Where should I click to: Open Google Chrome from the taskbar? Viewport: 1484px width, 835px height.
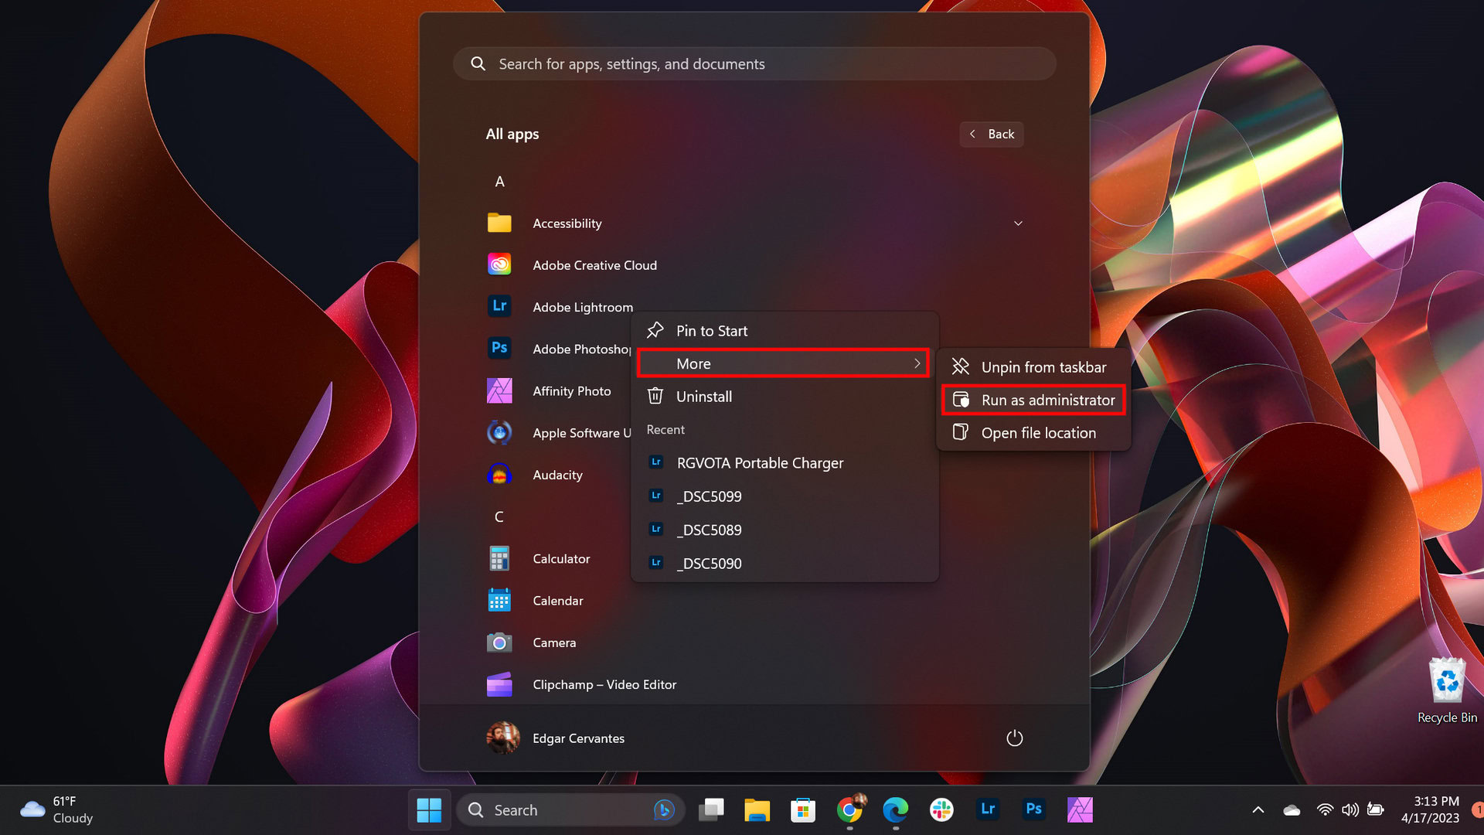pos(849,809)
